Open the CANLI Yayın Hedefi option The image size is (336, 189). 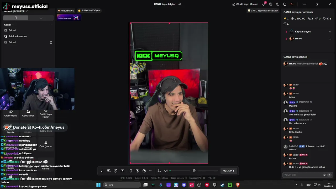(46, 113)
